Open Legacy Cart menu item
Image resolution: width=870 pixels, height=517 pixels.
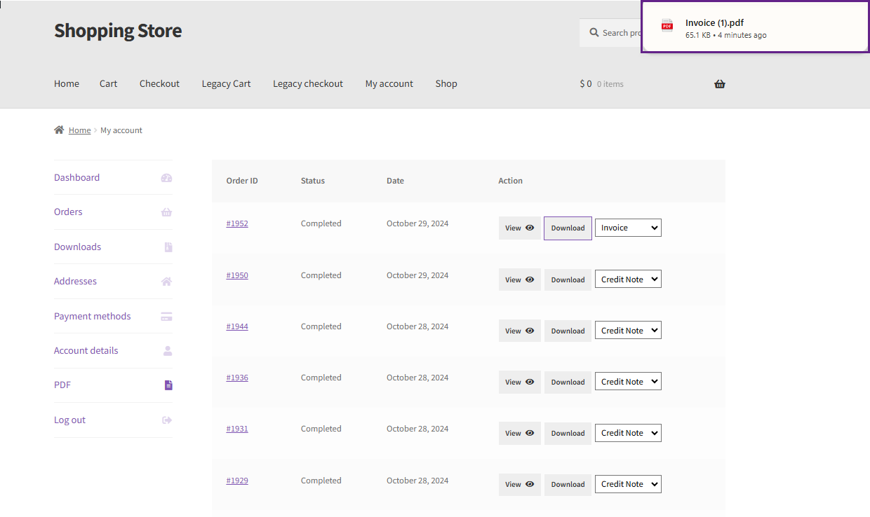(226, 83)
